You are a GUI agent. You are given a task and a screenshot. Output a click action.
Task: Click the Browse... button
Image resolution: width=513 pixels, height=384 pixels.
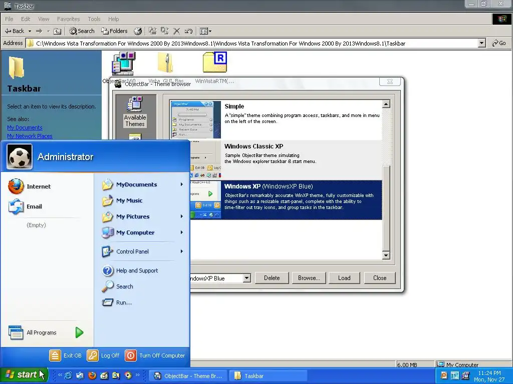[309, 278]
